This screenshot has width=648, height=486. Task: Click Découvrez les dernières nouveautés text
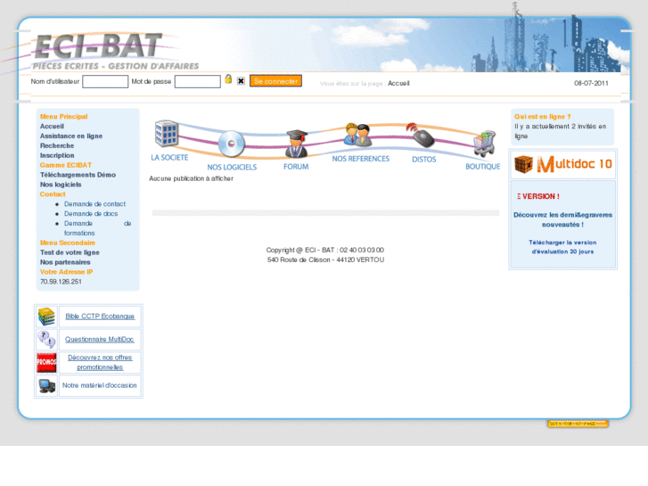tap(562, 219)
